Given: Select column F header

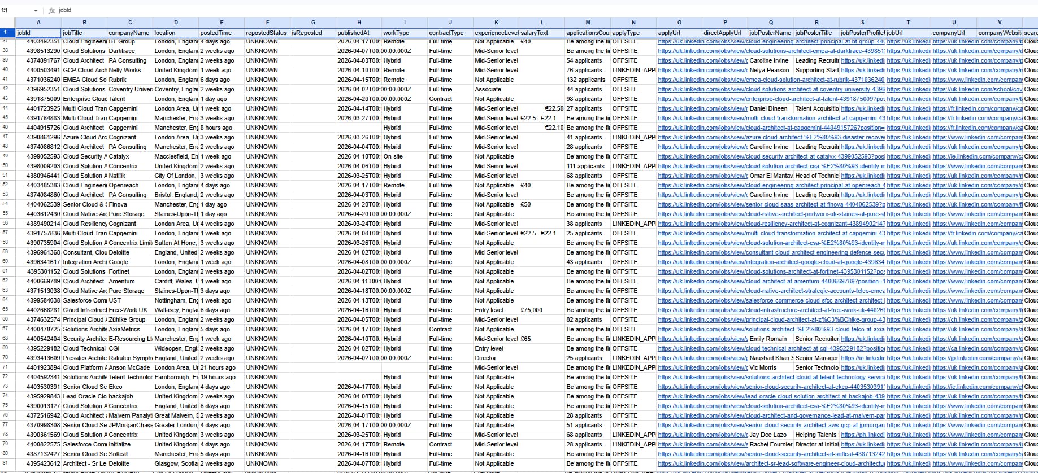Looking at the screenshot, I should pos(267,23).
